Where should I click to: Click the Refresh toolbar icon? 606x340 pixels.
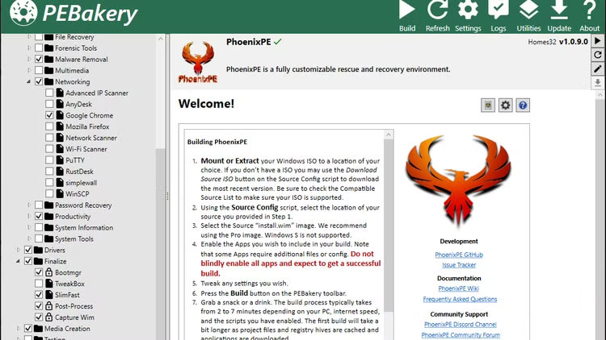pyautogui.click(x=437, y=16)
